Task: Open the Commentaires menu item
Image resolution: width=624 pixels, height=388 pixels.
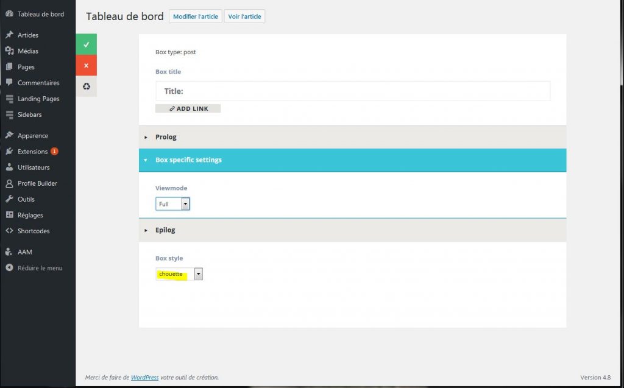Action: tap(38, 83)
